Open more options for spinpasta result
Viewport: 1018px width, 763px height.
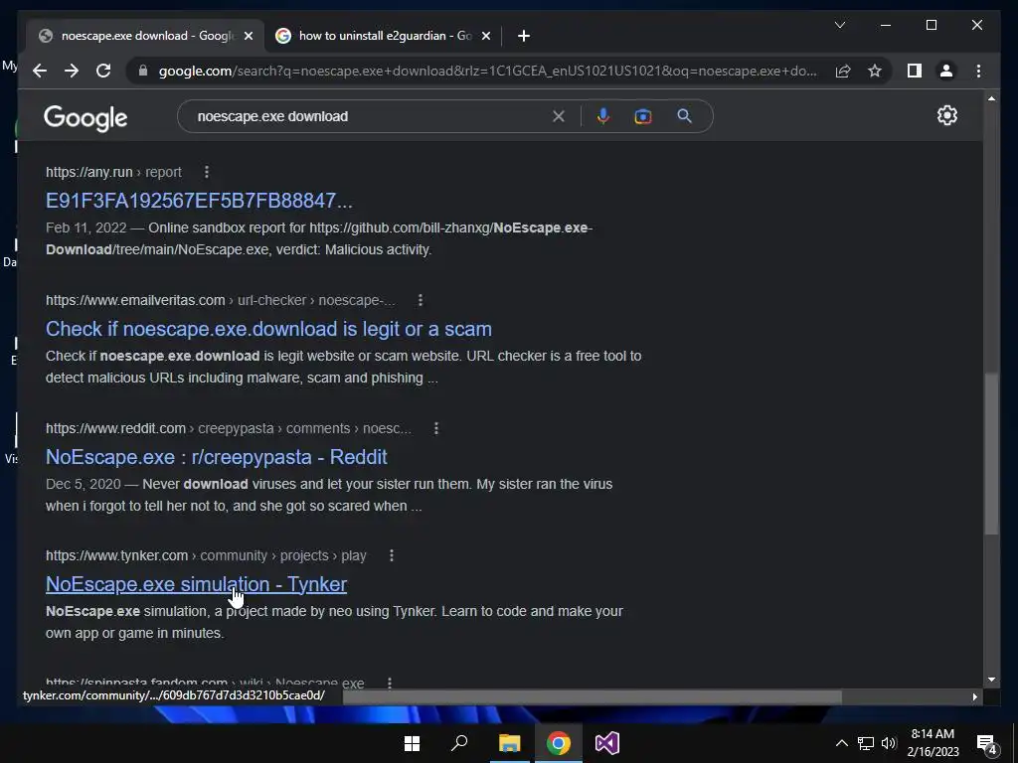[x=390, y=683]
